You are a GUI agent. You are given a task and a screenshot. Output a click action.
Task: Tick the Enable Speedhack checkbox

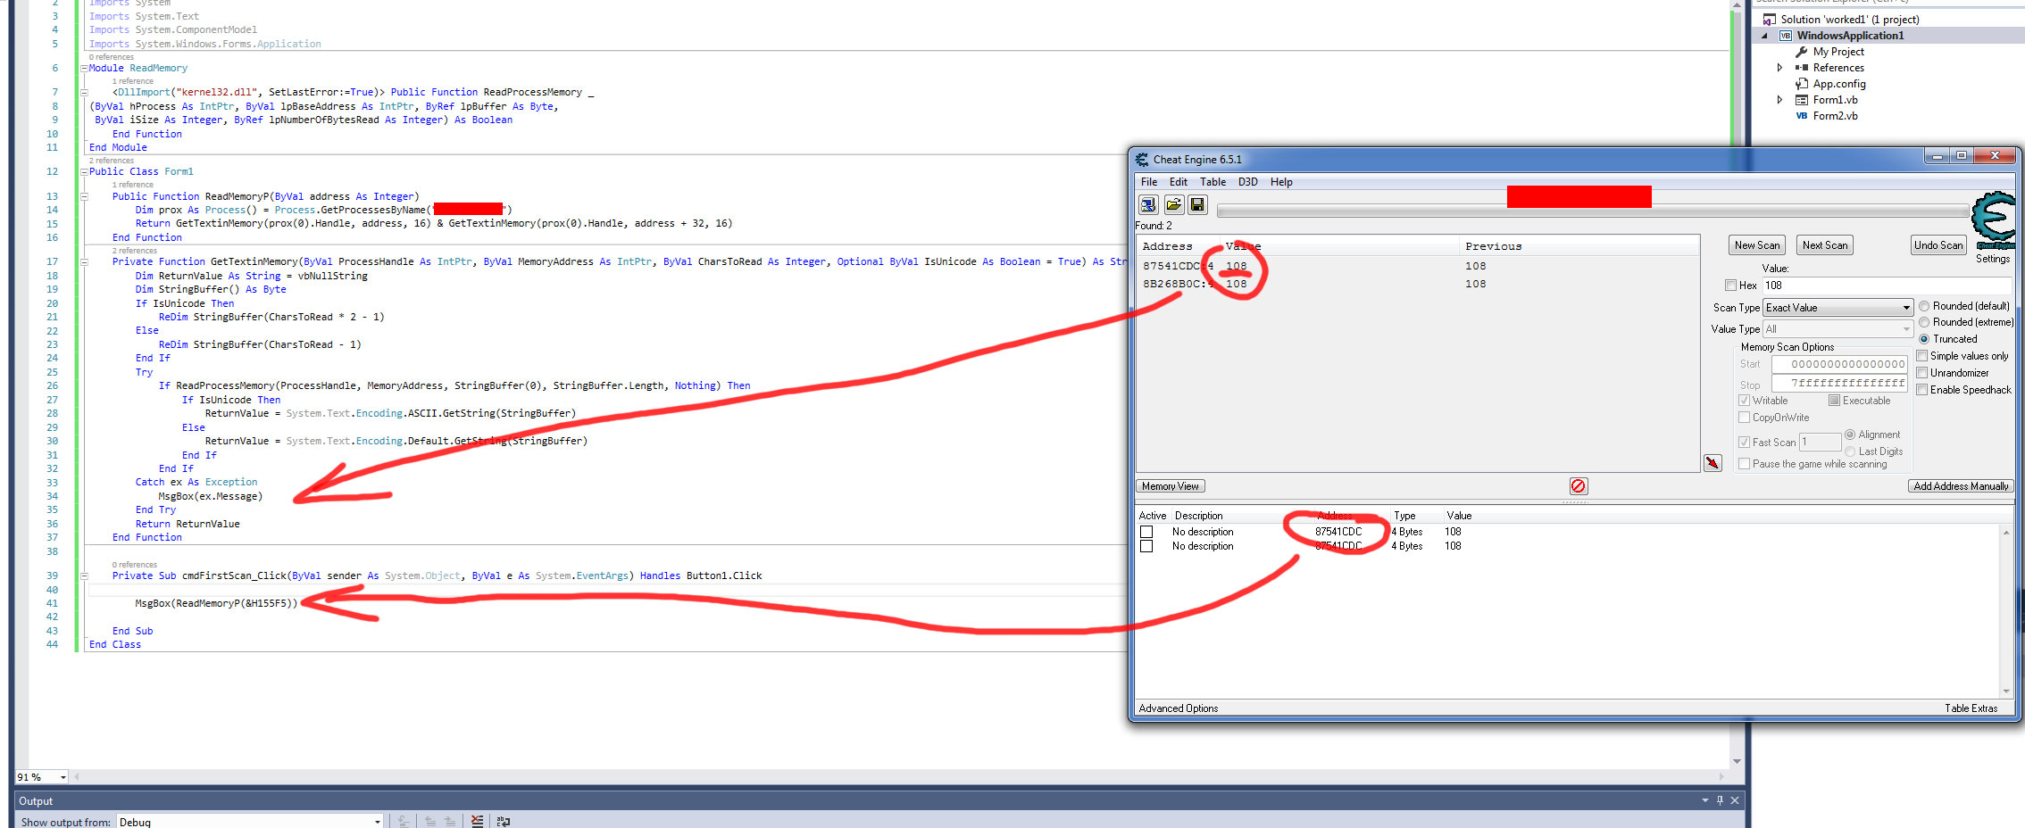(x=1921, y=390)
